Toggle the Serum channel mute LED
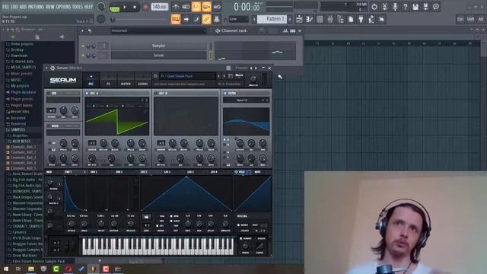The width and height of the screenshot is (487, 274). 83,56
